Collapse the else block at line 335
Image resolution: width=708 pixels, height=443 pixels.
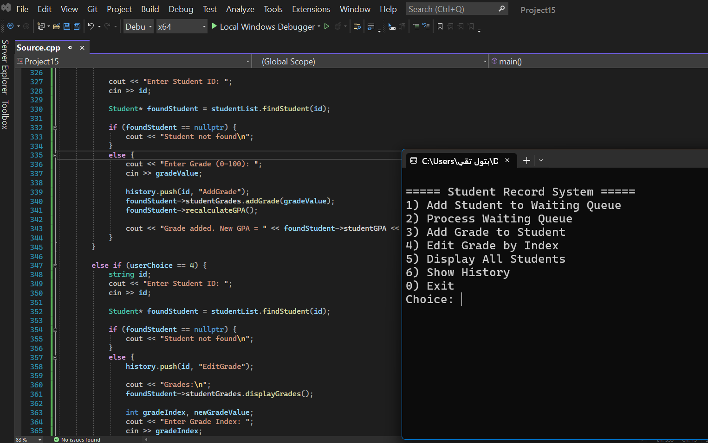click(x=55, y=155)
